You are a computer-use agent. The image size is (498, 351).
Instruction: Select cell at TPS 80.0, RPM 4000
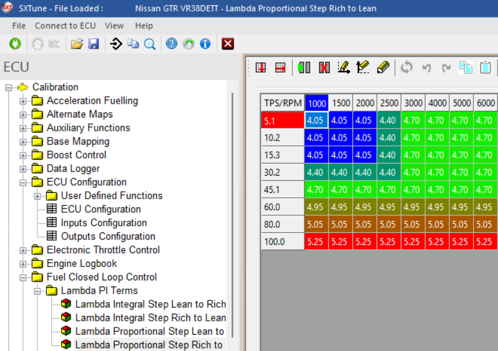(x=438, y=224)
